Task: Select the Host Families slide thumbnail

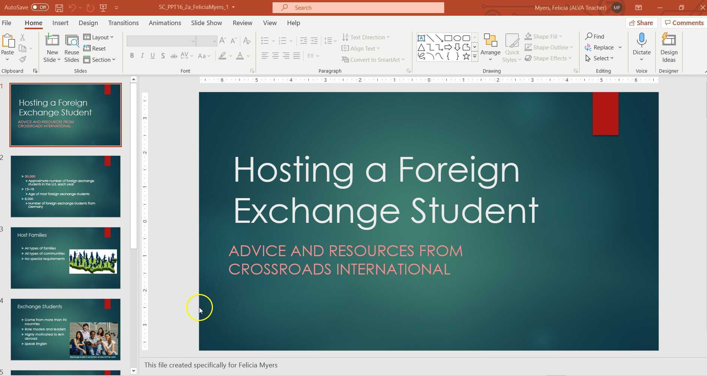Action: pyautogui.click(x=66, y=258)
